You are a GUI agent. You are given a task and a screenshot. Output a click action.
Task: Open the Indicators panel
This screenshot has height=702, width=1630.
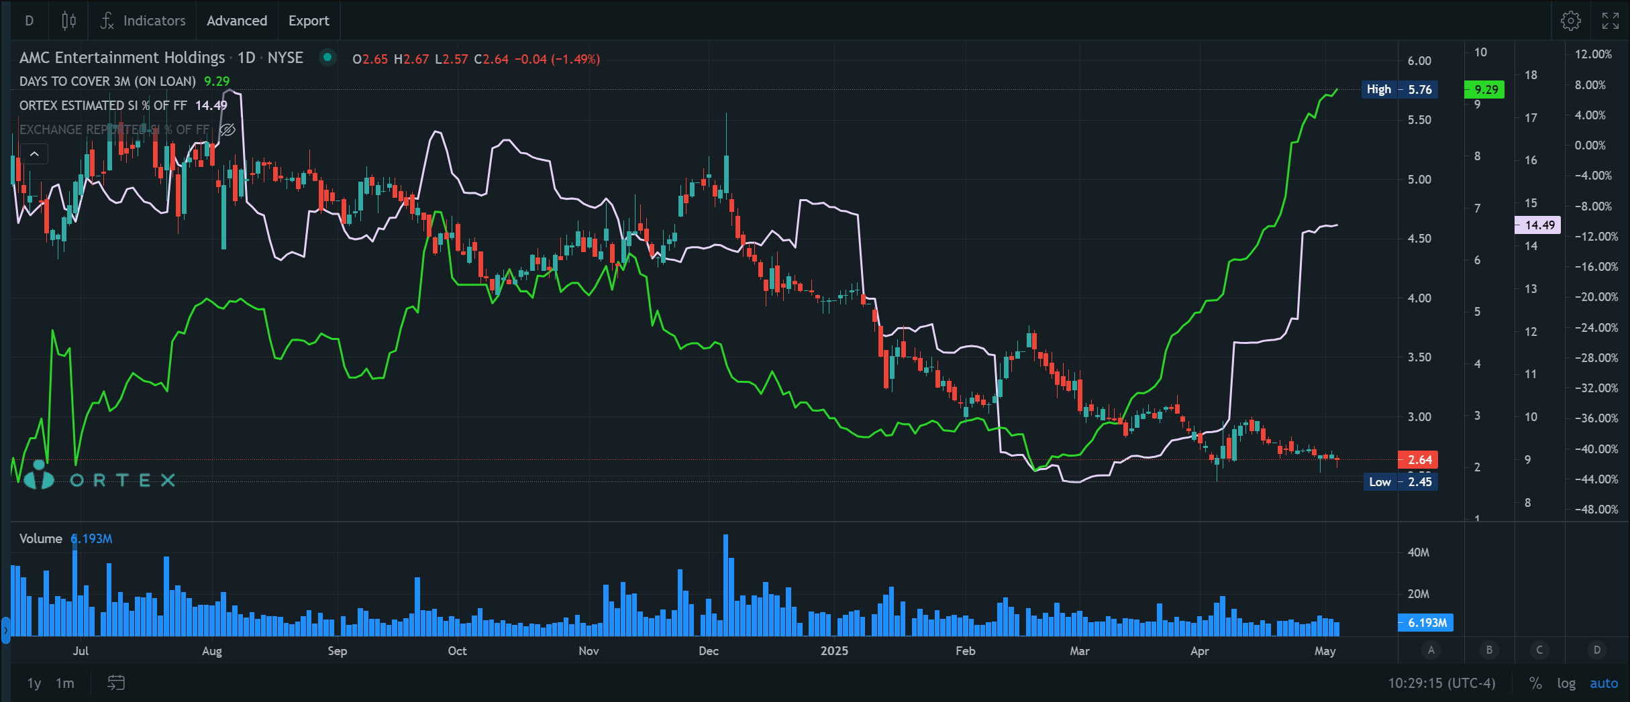coord(142,21)
